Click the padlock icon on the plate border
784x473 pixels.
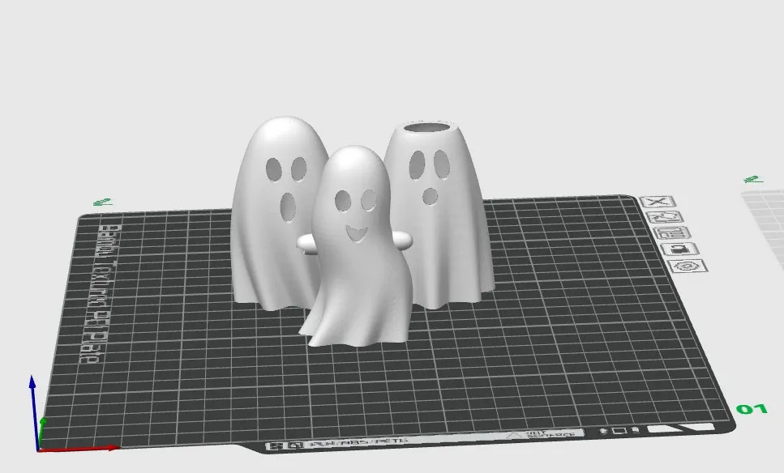click(679, 249)
